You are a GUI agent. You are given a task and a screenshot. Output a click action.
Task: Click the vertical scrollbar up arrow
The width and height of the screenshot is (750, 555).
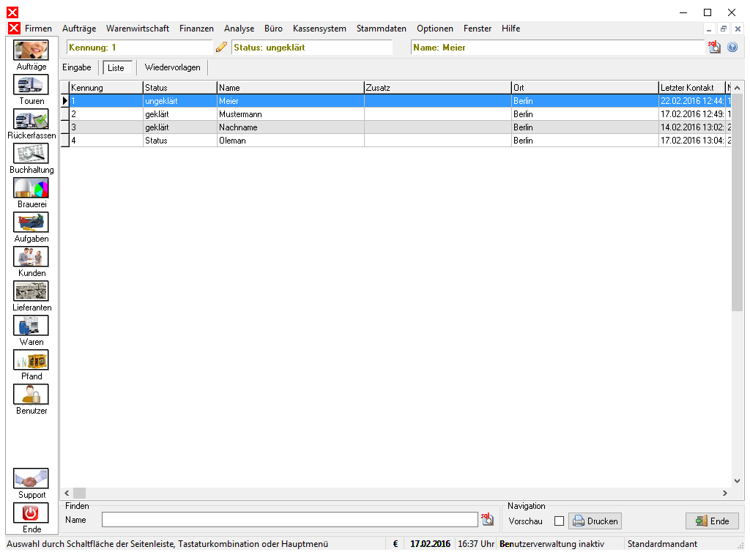(x=737, y=88)
